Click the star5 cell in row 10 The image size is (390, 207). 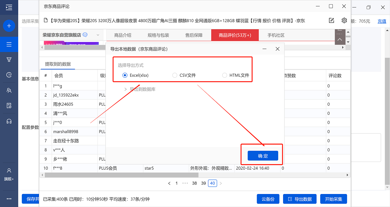(166, 168)
